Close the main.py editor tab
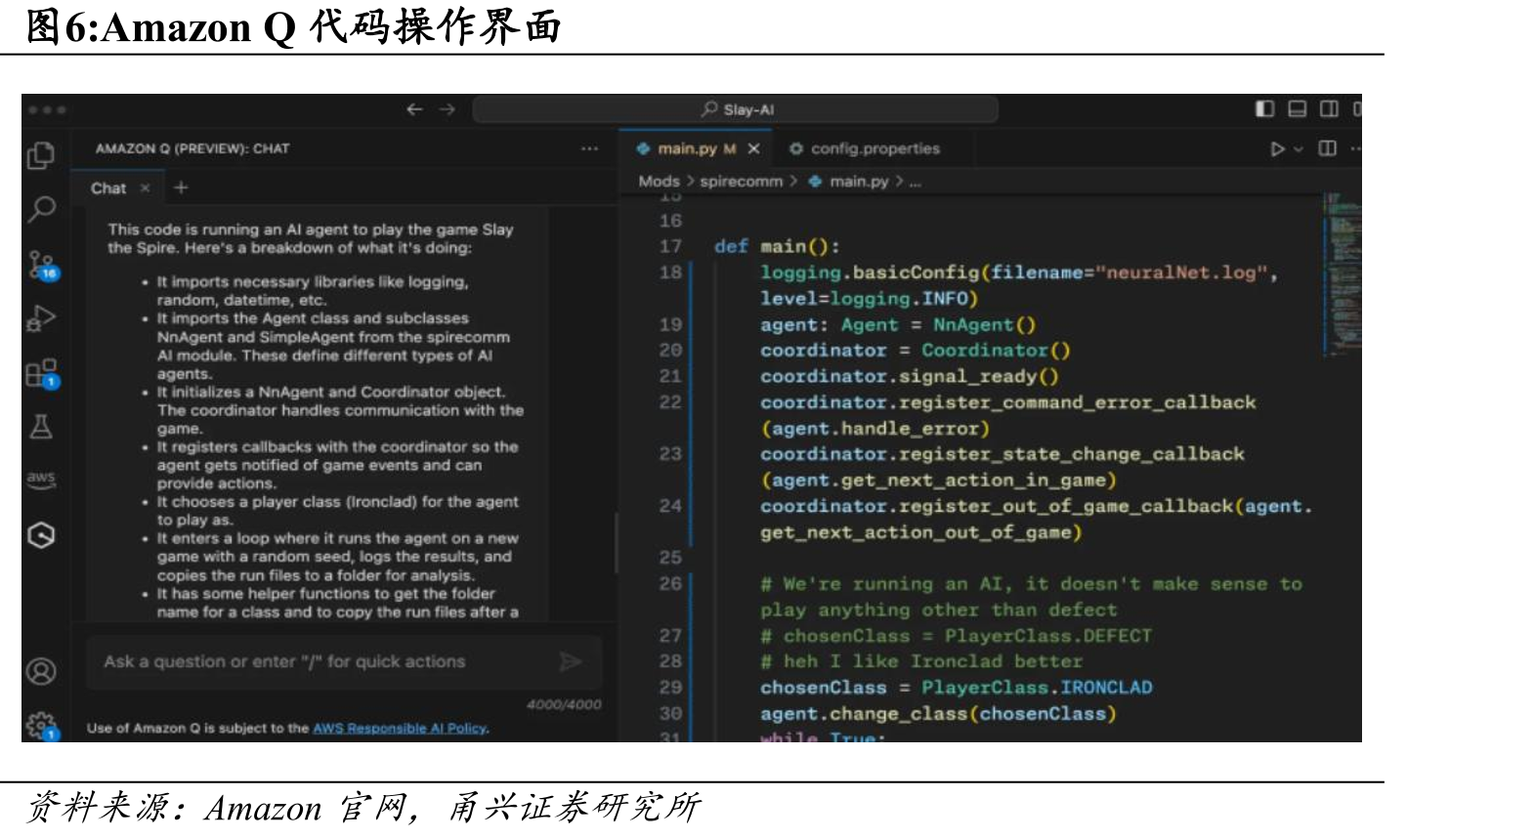1535x839 pixels. coord(753,148)
